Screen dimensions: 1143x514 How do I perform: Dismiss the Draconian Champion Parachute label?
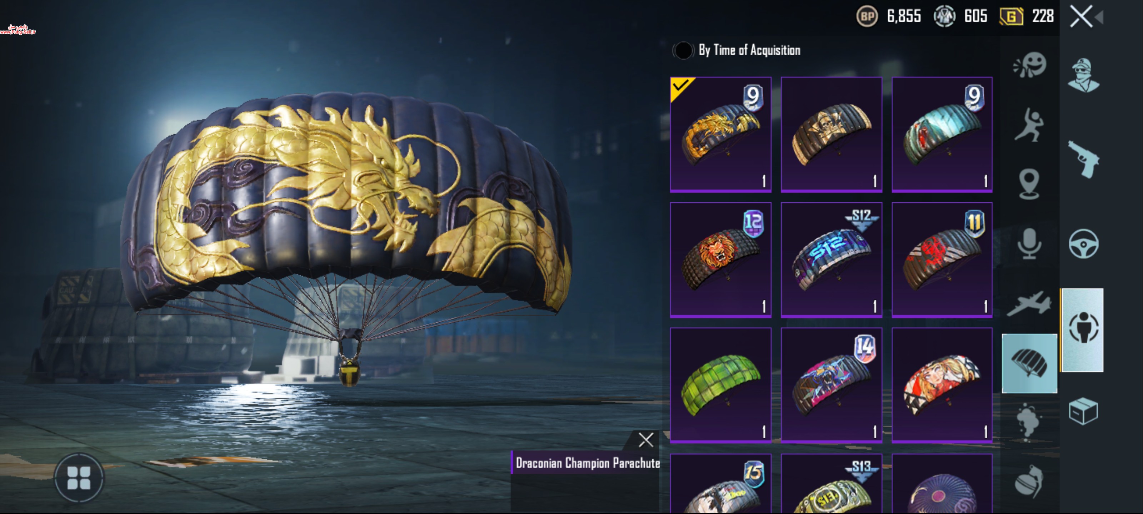(645, 440)
